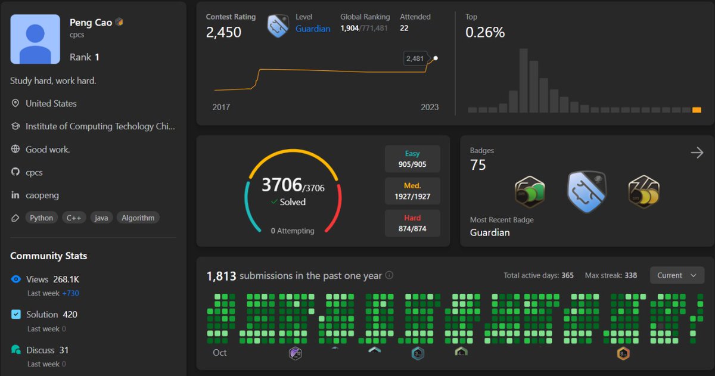Click the Guardian level link
This screenshot has height=376, width=715.
tap(313, 29)
